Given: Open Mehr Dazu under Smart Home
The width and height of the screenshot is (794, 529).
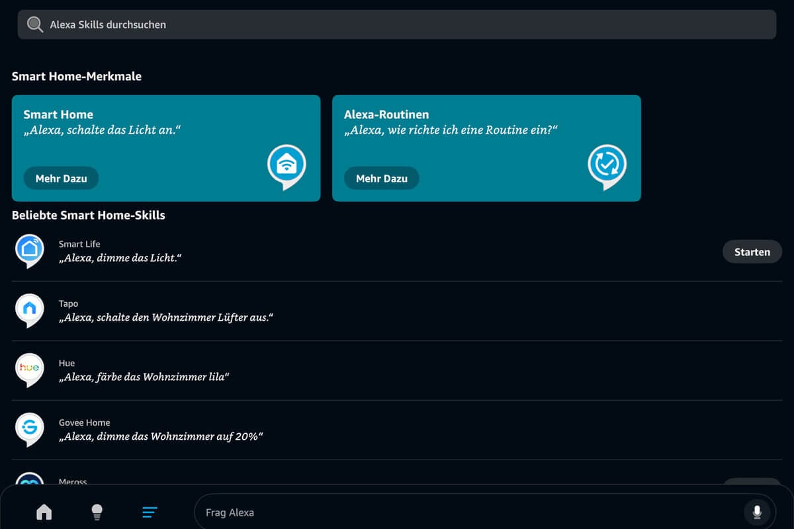Looking at the screenshot, I should tap(61, 178).
